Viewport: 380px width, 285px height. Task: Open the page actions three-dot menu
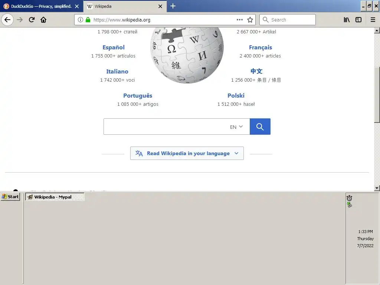click(240, 20)
